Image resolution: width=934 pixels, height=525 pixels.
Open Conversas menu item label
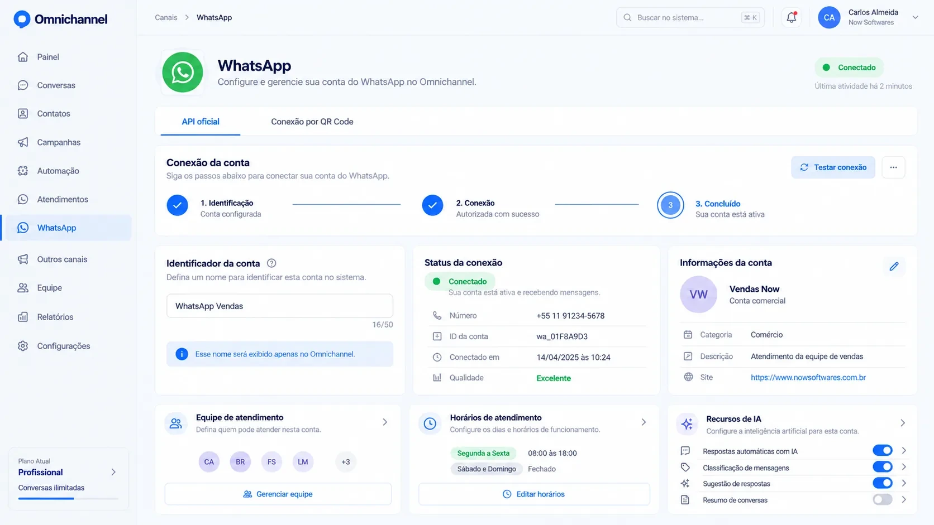click(x=56, y=85)
